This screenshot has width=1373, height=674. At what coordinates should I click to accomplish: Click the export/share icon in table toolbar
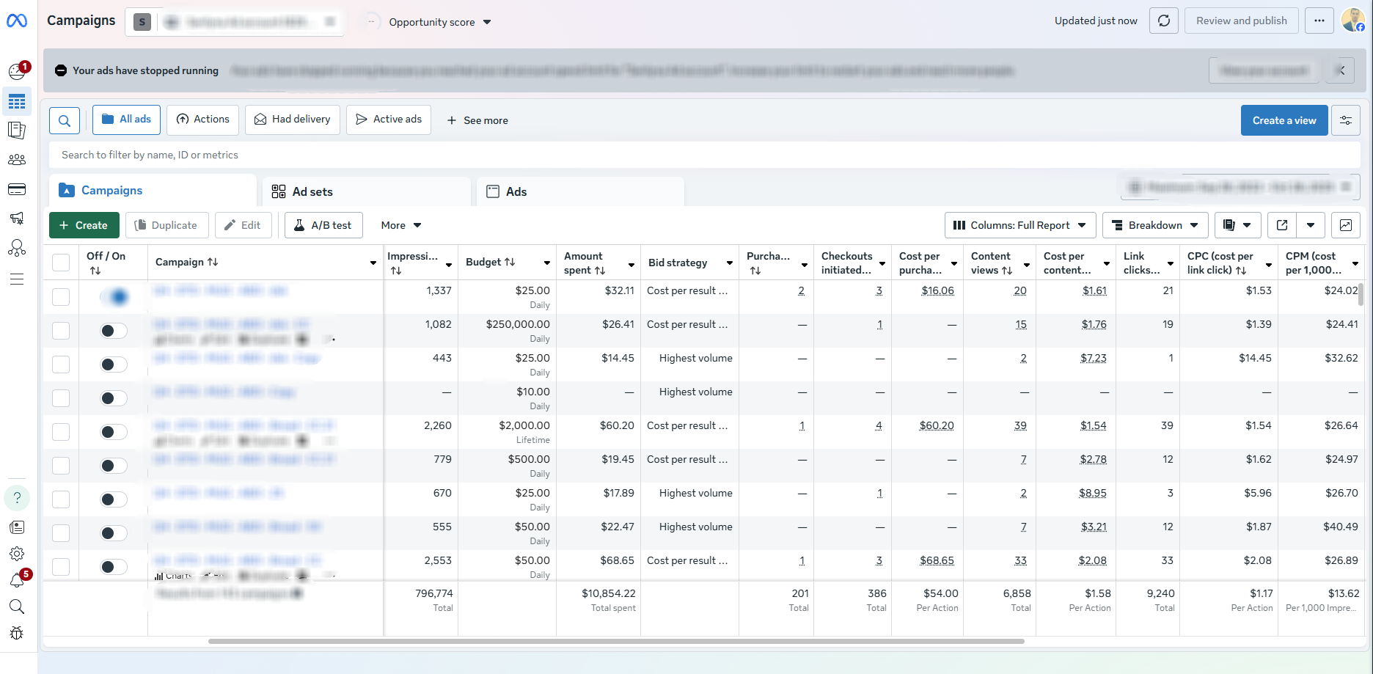(x=1282, y=225)
